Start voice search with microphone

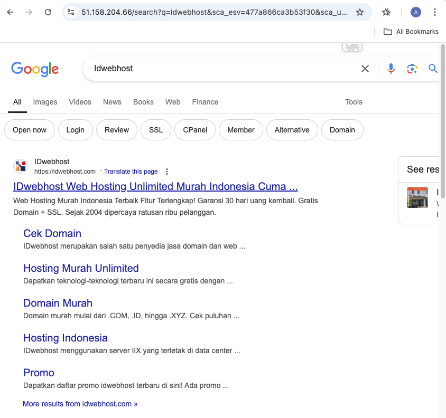tap(391, 69)
